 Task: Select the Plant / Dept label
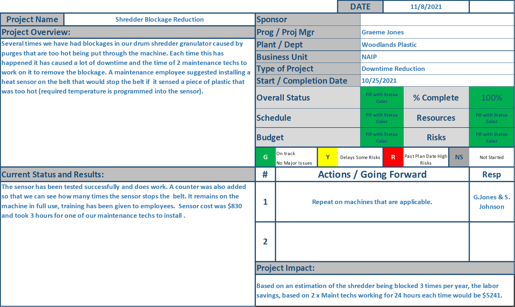tap(308, 44)
